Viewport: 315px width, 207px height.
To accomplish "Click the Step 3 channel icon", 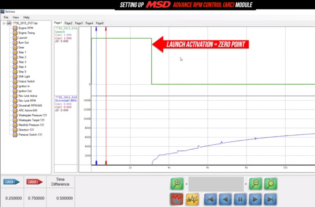I will click(x=15, y=62).
